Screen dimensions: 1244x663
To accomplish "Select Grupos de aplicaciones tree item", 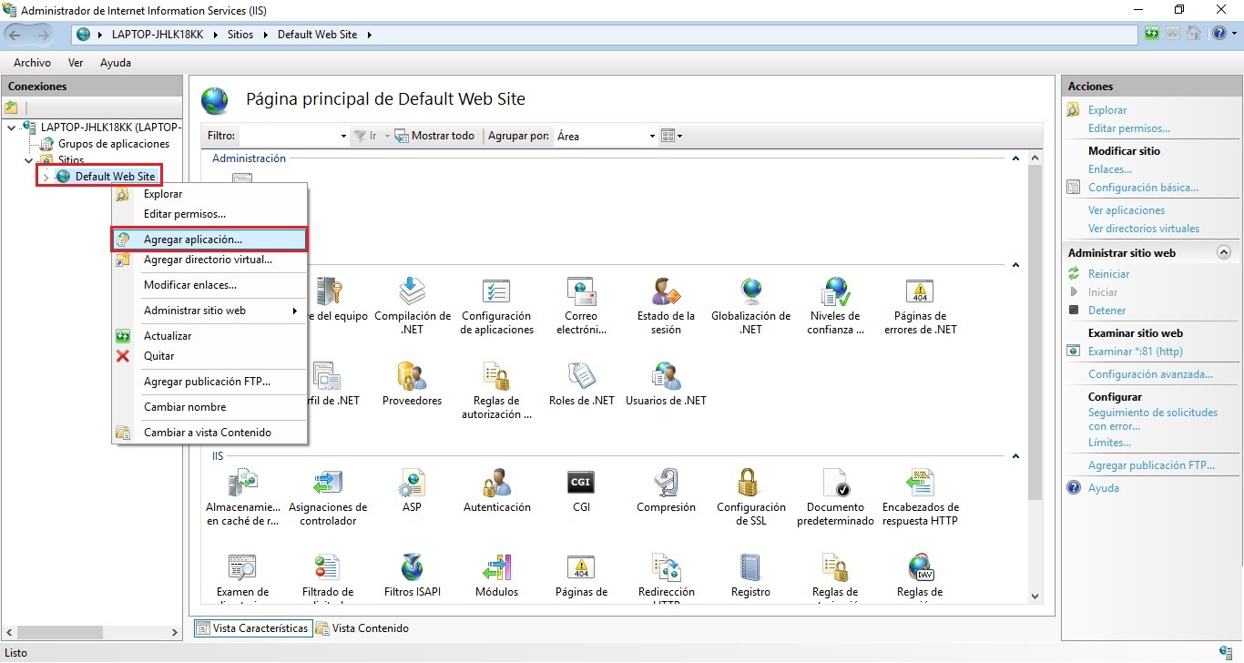I will coord(114,144).
